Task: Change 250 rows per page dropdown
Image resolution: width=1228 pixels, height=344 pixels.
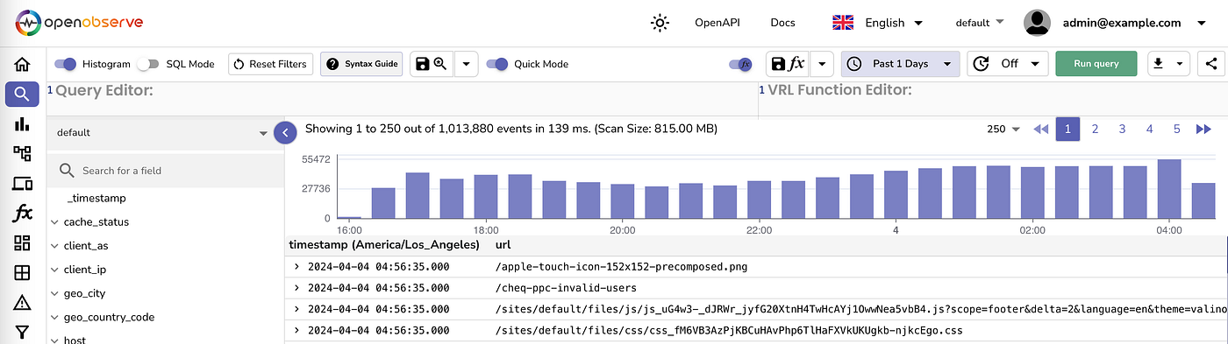Action: coord(1003,129)
